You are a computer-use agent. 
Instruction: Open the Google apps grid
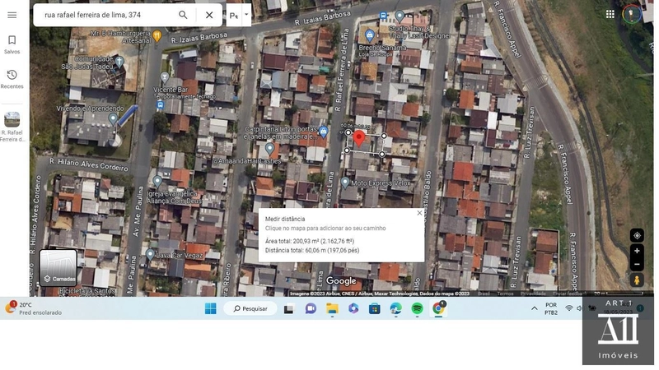coord(610,14)
